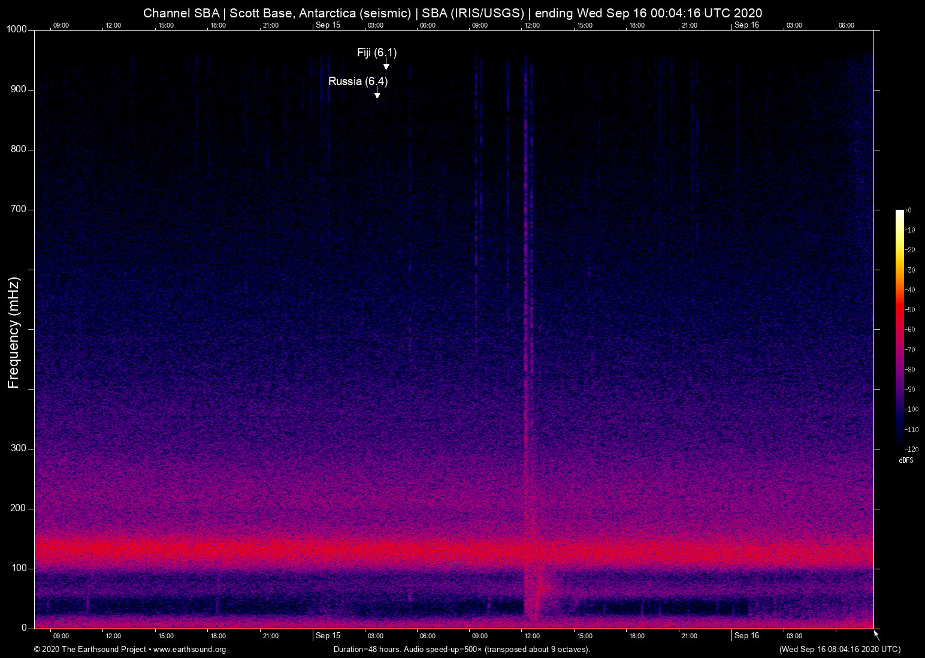Click the arrow marker beneath Fiji (6.1)
The height and width of the screenshot is (658, 925).
pyautogui.click(x=386, y=66)
